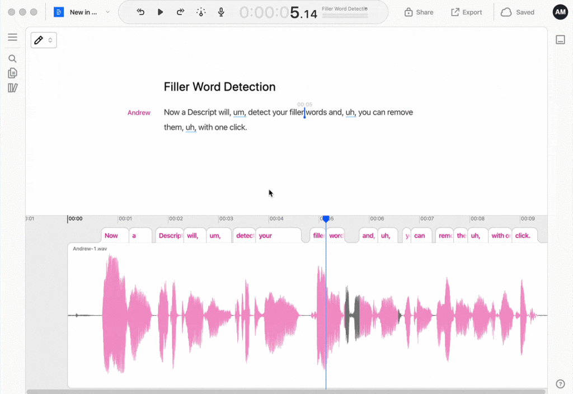Select the 'filler' word clip in timeline
The image size is (573, 394).
[x=318, y=236]
